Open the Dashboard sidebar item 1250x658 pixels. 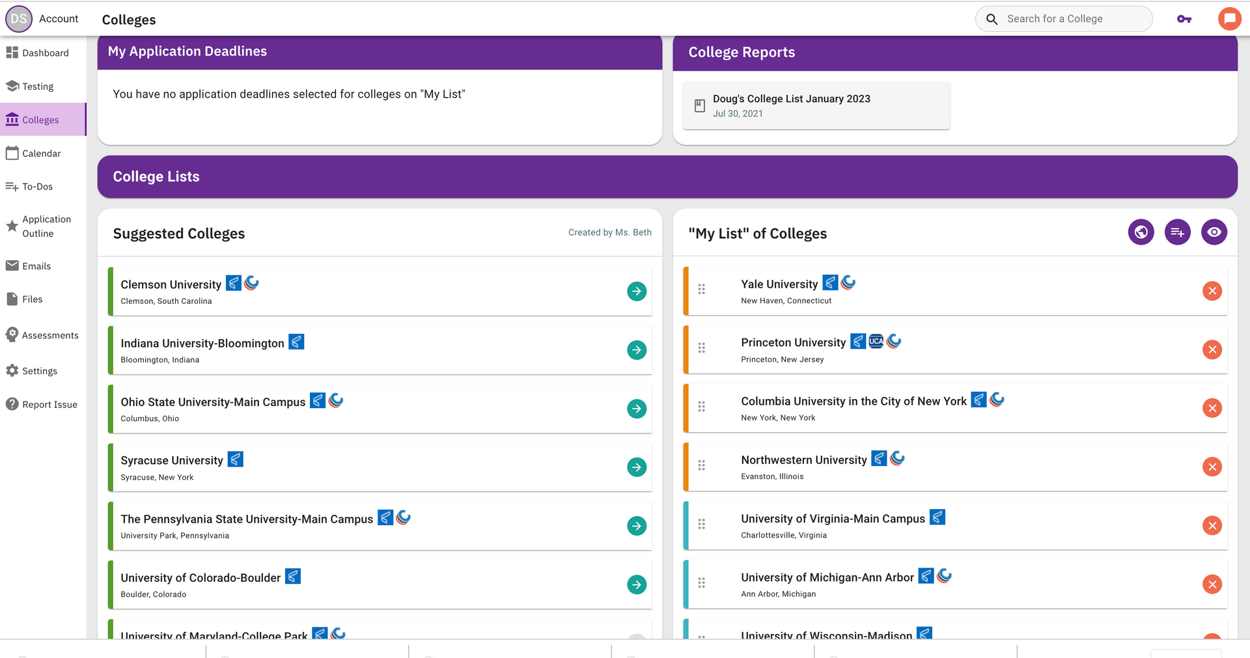[x=44, y=53]
